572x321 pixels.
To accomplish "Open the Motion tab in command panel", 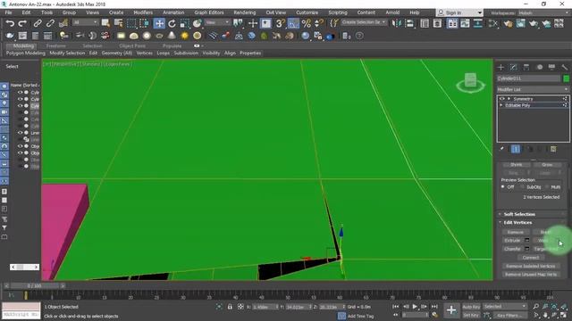I will (x=539, y=68).
